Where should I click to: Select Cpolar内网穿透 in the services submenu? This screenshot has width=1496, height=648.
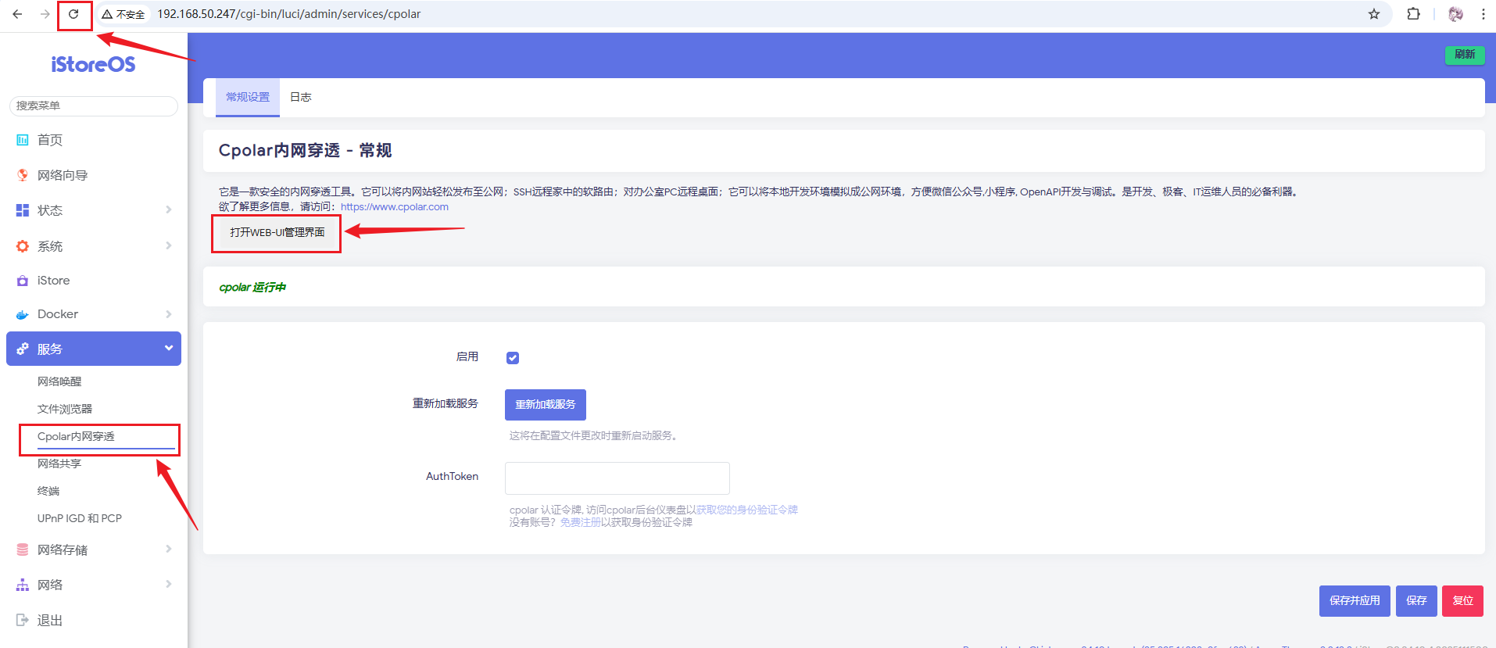pyautogui.click(x=76, y=436)
